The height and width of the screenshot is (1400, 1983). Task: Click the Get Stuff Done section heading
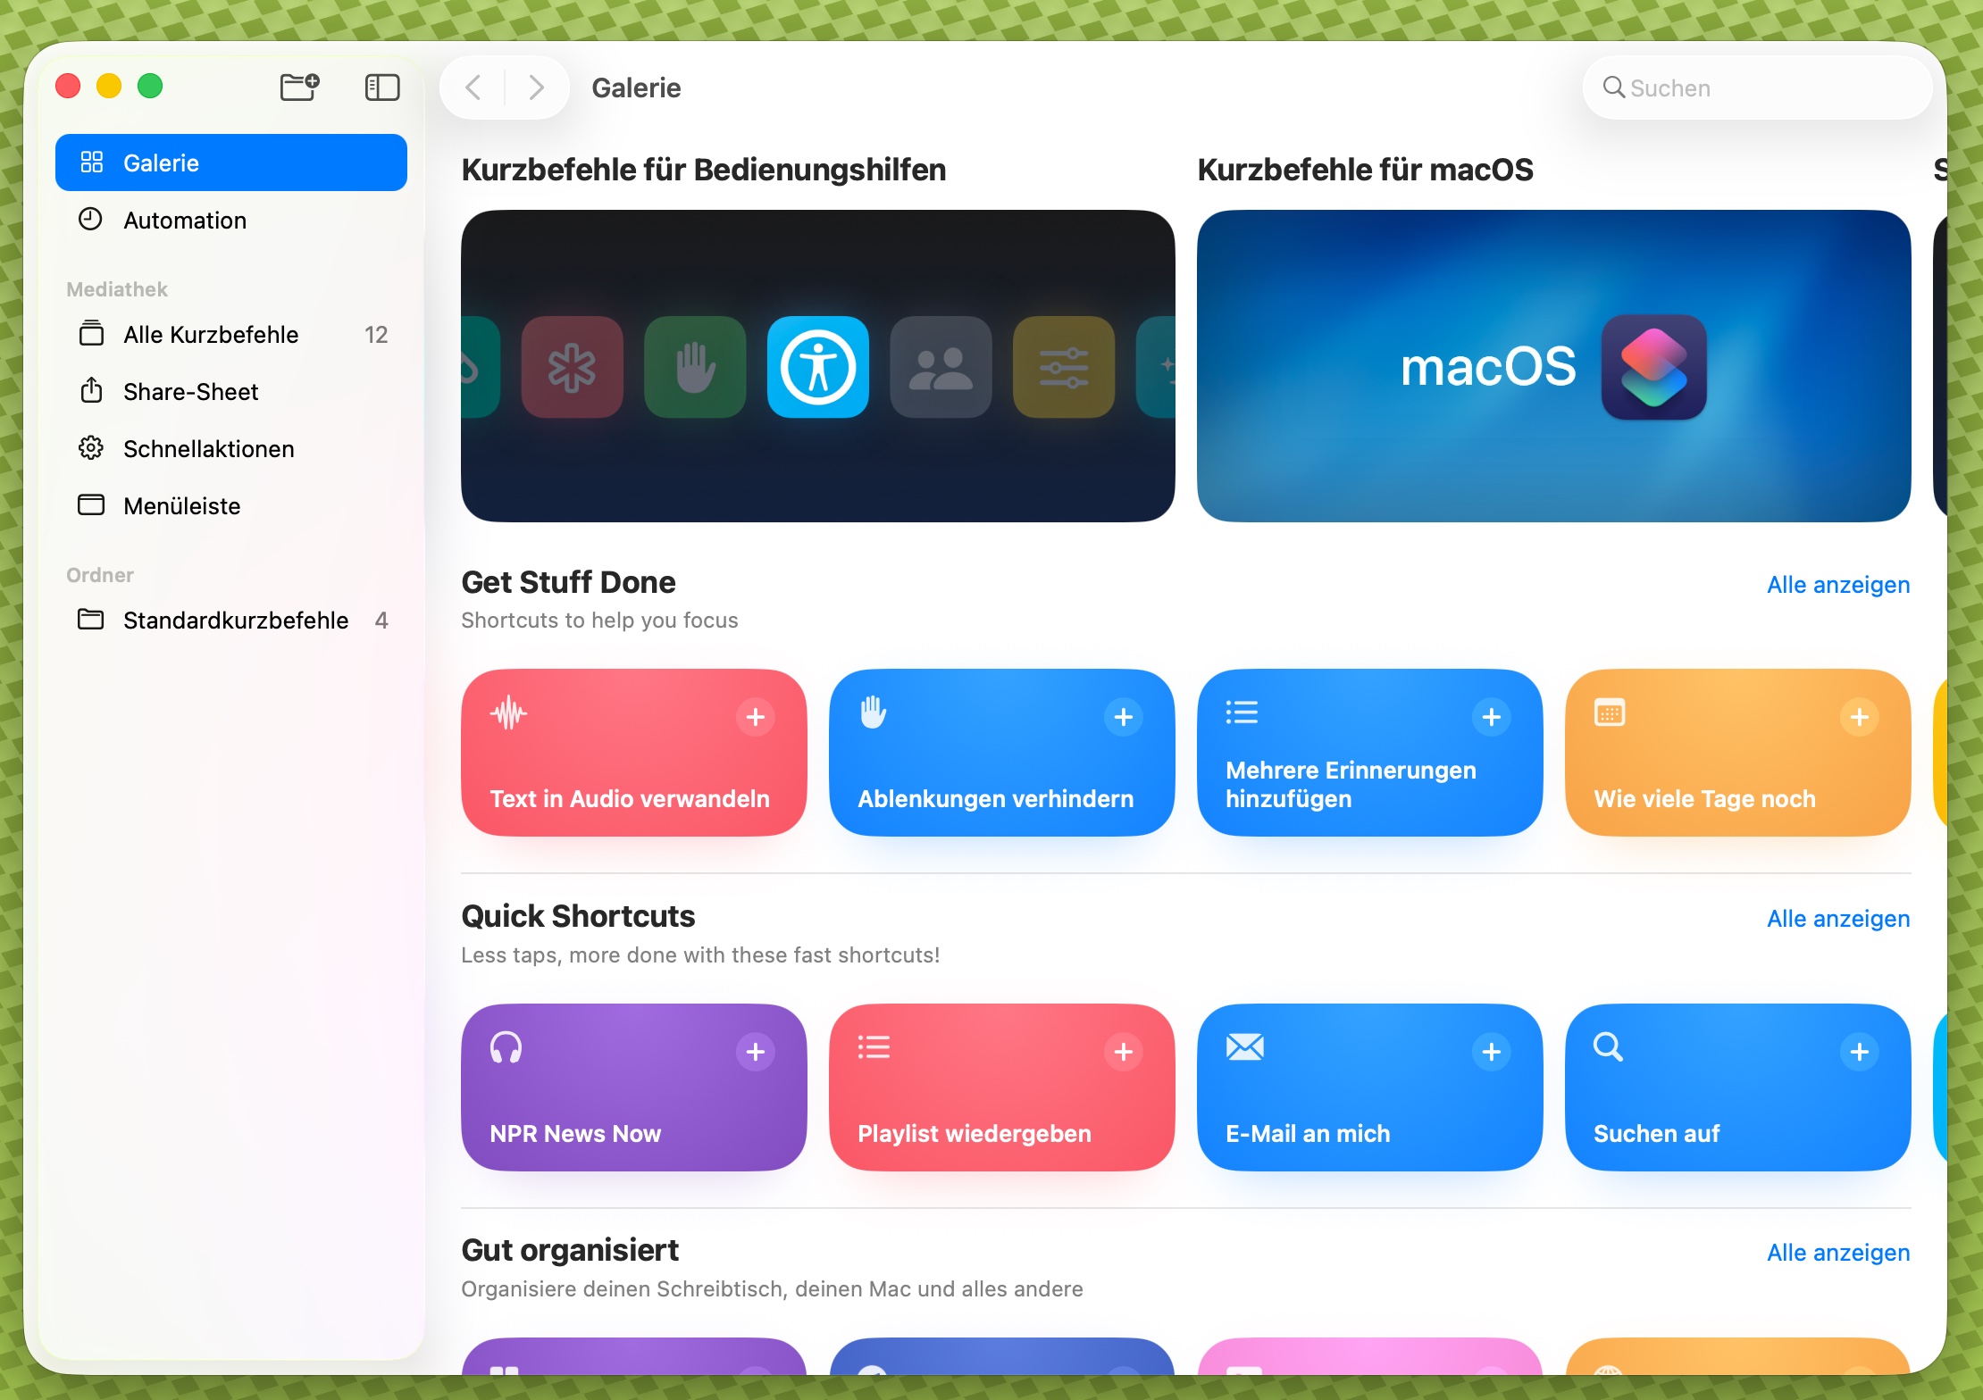click(568, 582)
